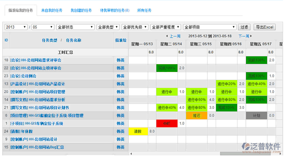This screenshot has height=157, width=284.
Task: Click the red 中断 status cell
Action: [167, 123]
